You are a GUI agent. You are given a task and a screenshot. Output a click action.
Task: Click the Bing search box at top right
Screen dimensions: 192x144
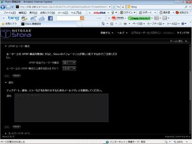point(156,7)
